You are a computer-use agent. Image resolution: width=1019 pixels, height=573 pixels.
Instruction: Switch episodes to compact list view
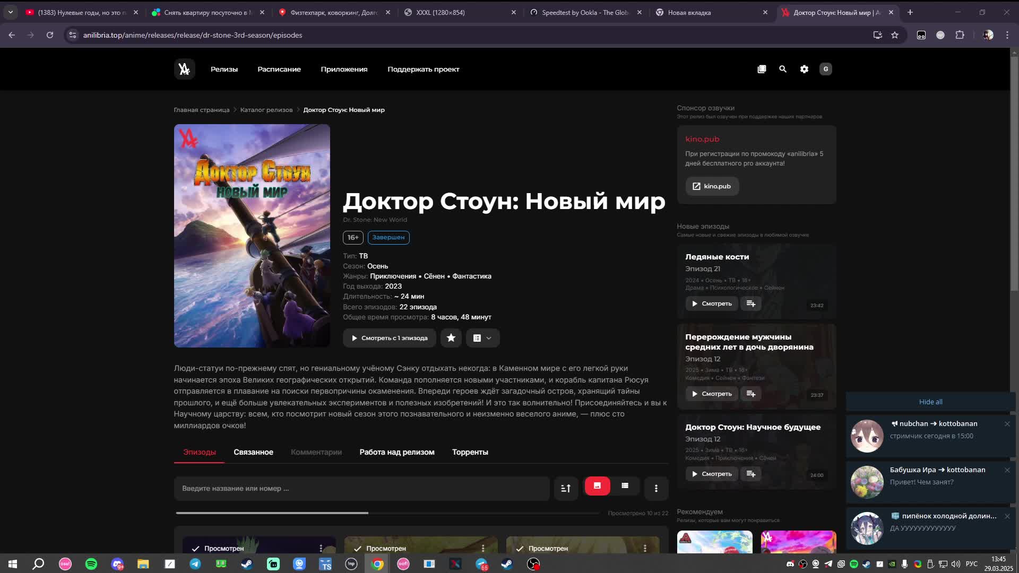[x=625, y=486]
